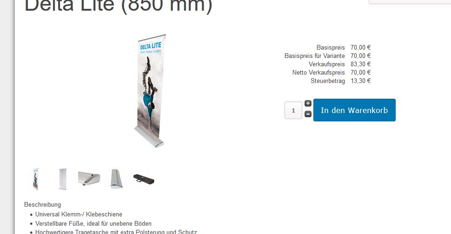Image resolution: width=451 pixels, height=234 pixels.
Task: Select the dancer banner thumbnail
Action: point(36,179)
